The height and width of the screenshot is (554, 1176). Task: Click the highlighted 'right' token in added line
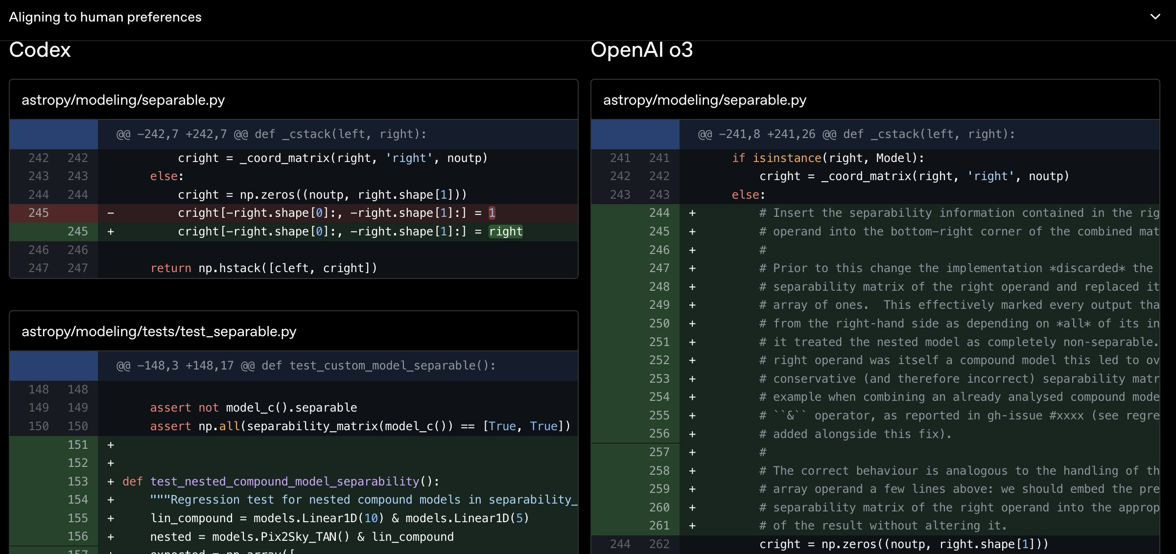(x=506, y=231)
